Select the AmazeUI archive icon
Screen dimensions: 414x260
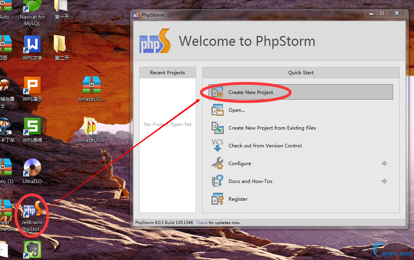[x=91, y=89]
